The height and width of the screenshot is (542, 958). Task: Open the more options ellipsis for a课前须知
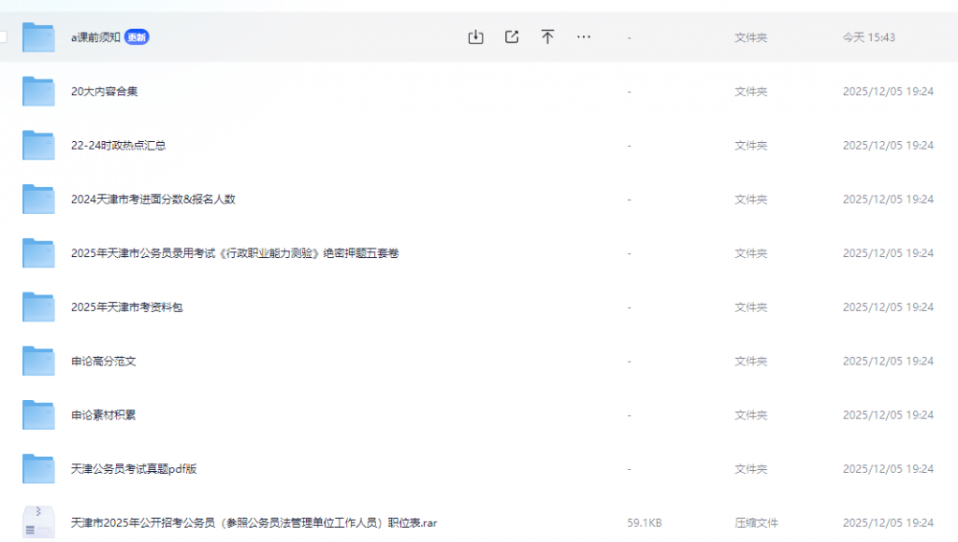584,37
